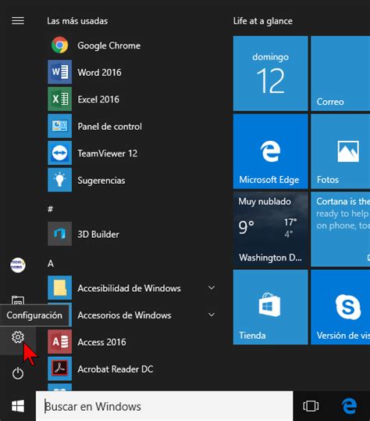Screen dimensions: 370x421
Task: Open Configuración gear icon
Action: [x=18, y=337]
